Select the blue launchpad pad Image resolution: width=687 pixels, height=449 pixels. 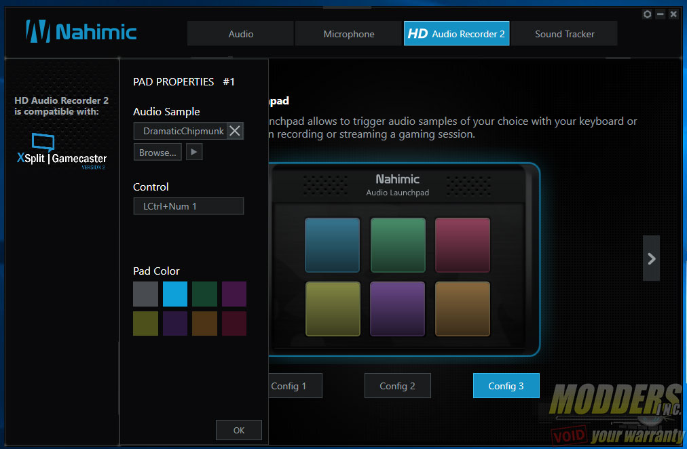[x=332, y=245]
